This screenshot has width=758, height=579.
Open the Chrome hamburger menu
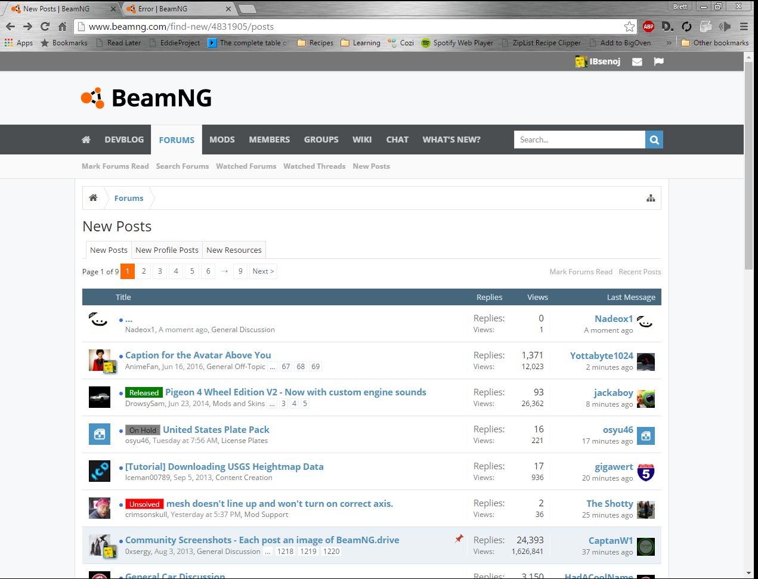pos(744,26)
